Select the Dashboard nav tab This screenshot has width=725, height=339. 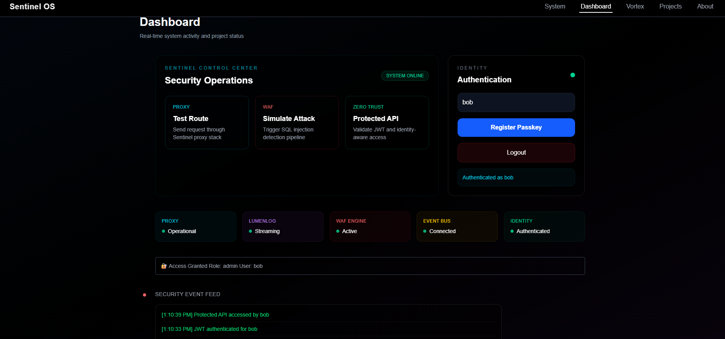[596, 7]
